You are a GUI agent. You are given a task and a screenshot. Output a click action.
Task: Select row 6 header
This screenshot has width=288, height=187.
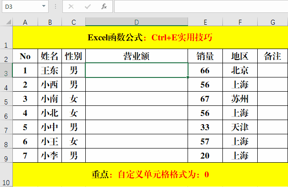coord(6,113)
